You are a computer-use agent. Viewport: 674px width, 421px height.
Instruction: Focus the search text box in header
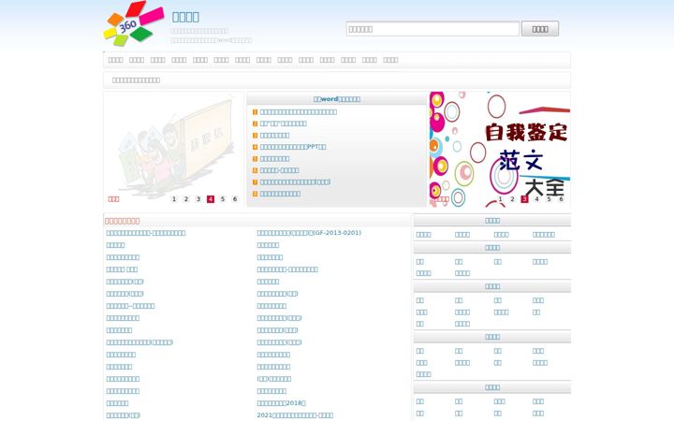coord(432,29)
